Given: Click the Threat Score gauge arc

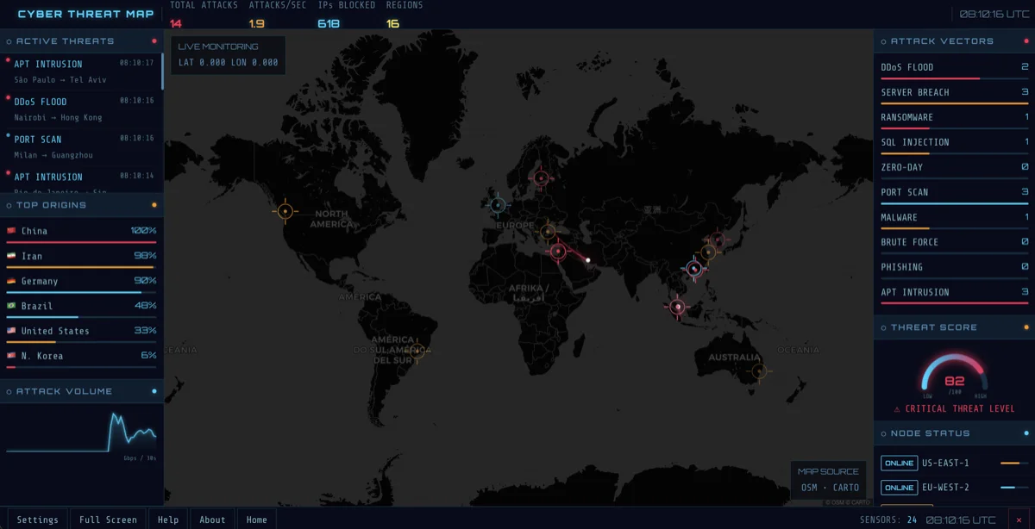Looking at the screenshot, I should pos(954,371).
